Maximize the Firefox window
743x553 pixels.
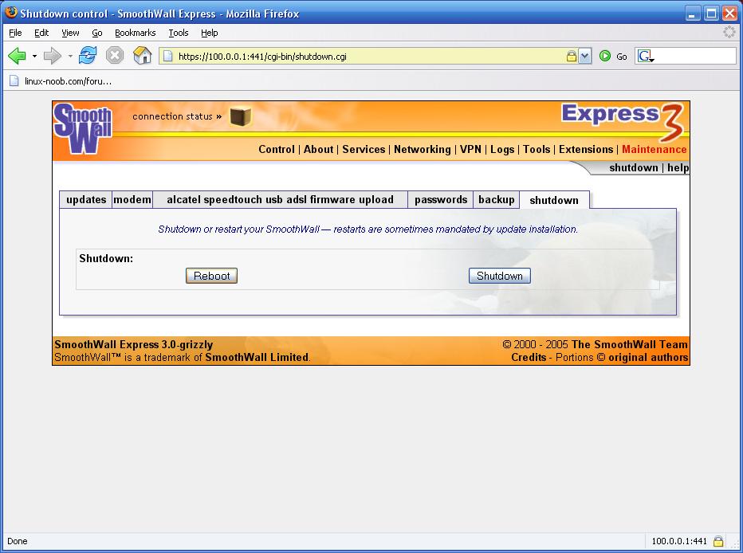(x=711, y=14)
